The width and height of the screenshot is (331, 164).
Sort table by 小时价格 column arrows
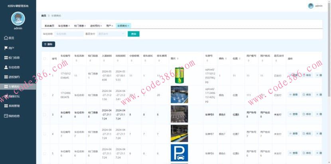131,61
